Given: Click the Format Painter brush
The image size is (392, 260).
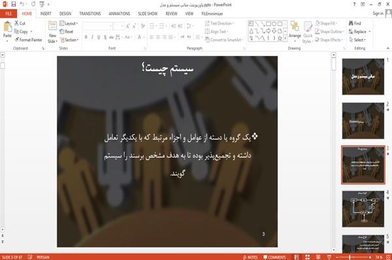Looking at the screenshot, I should pyautogui.click(x=16, y=40).
